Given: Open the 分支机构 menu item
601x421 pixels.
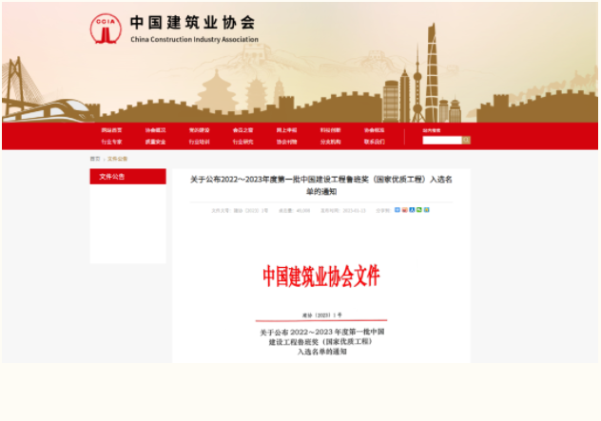Looking at the screenshot, I should click(x=330, y=142).
